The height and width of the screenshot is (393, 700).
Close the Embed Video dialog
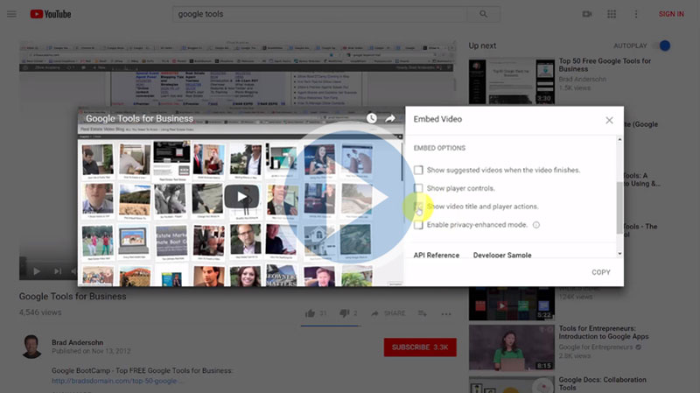pos(609,120)
